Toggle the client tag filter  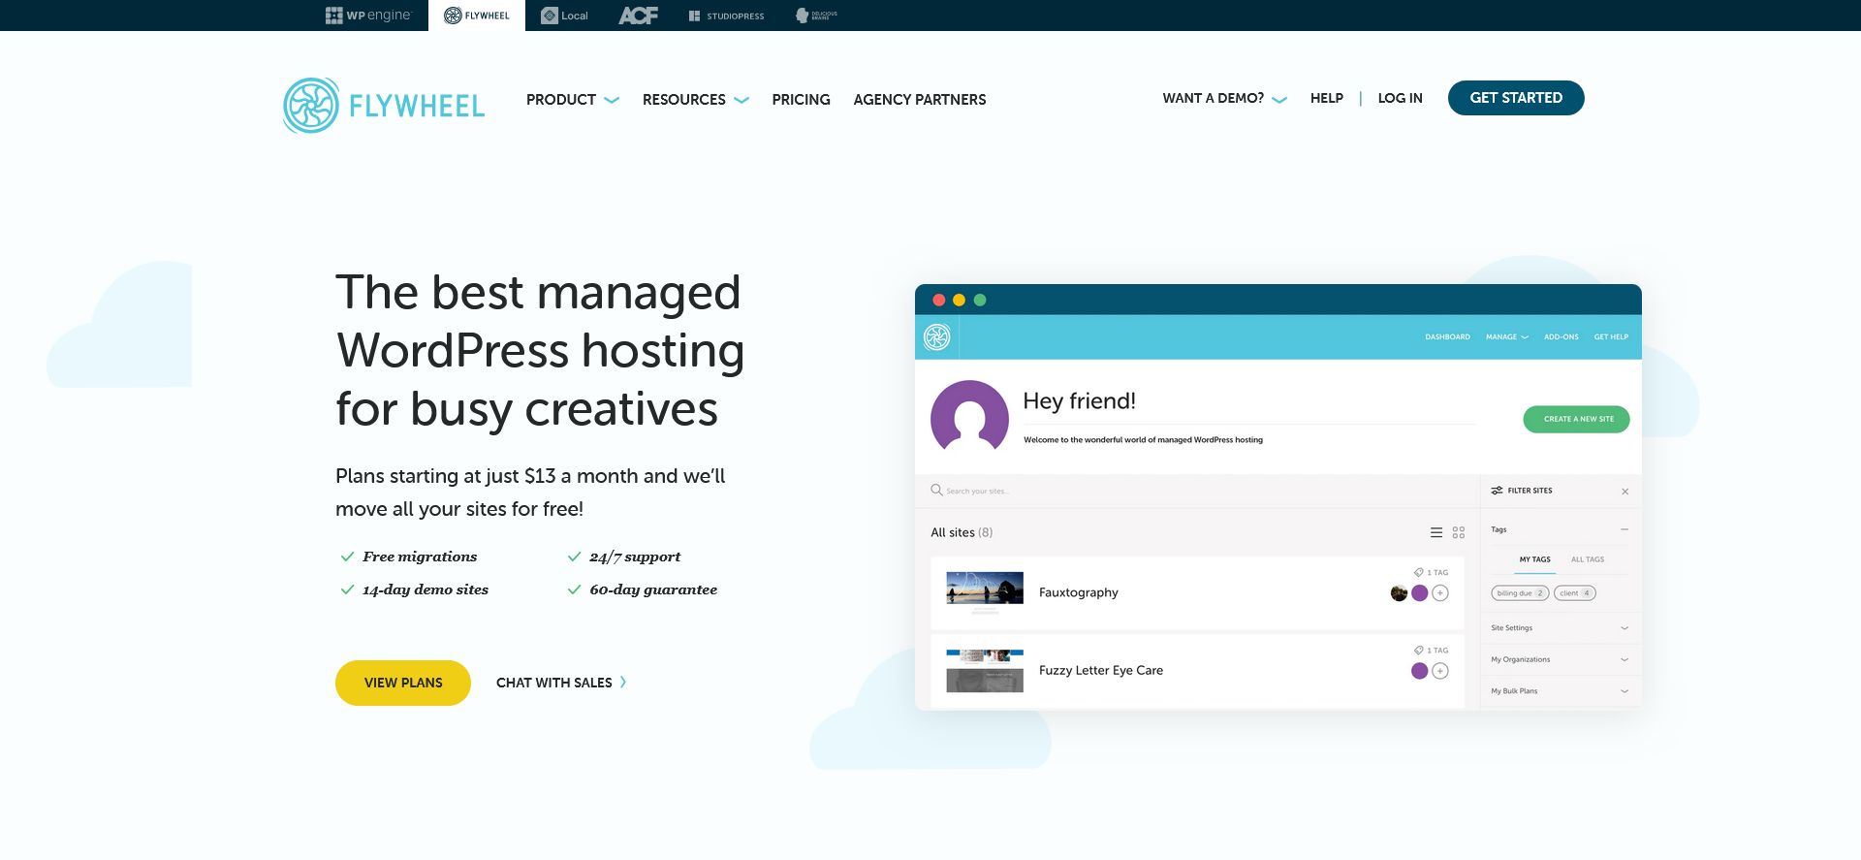[1575, 593]
